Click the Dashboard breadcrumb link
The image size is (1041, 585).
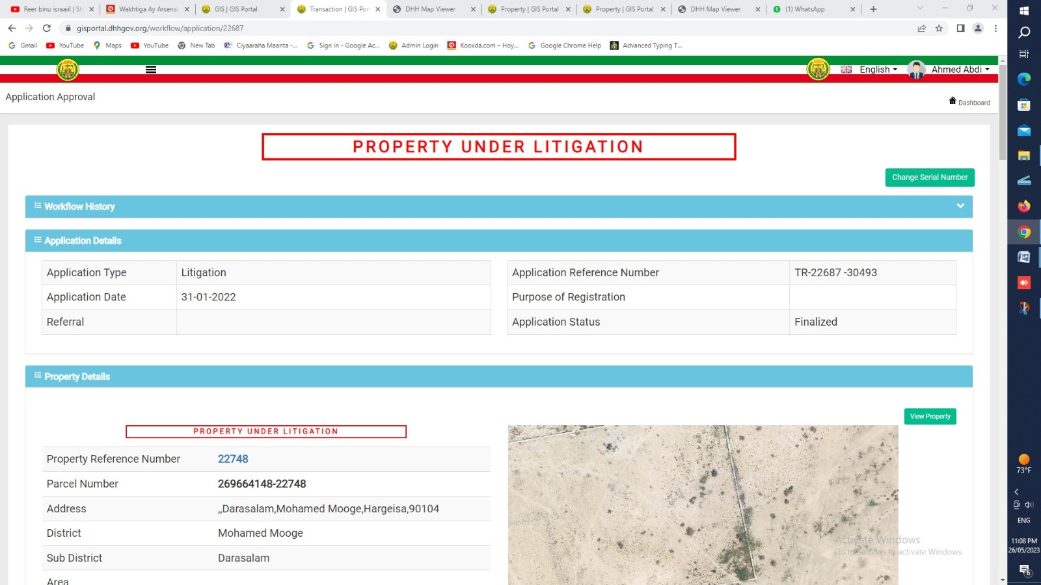click(x=974, y=103)
